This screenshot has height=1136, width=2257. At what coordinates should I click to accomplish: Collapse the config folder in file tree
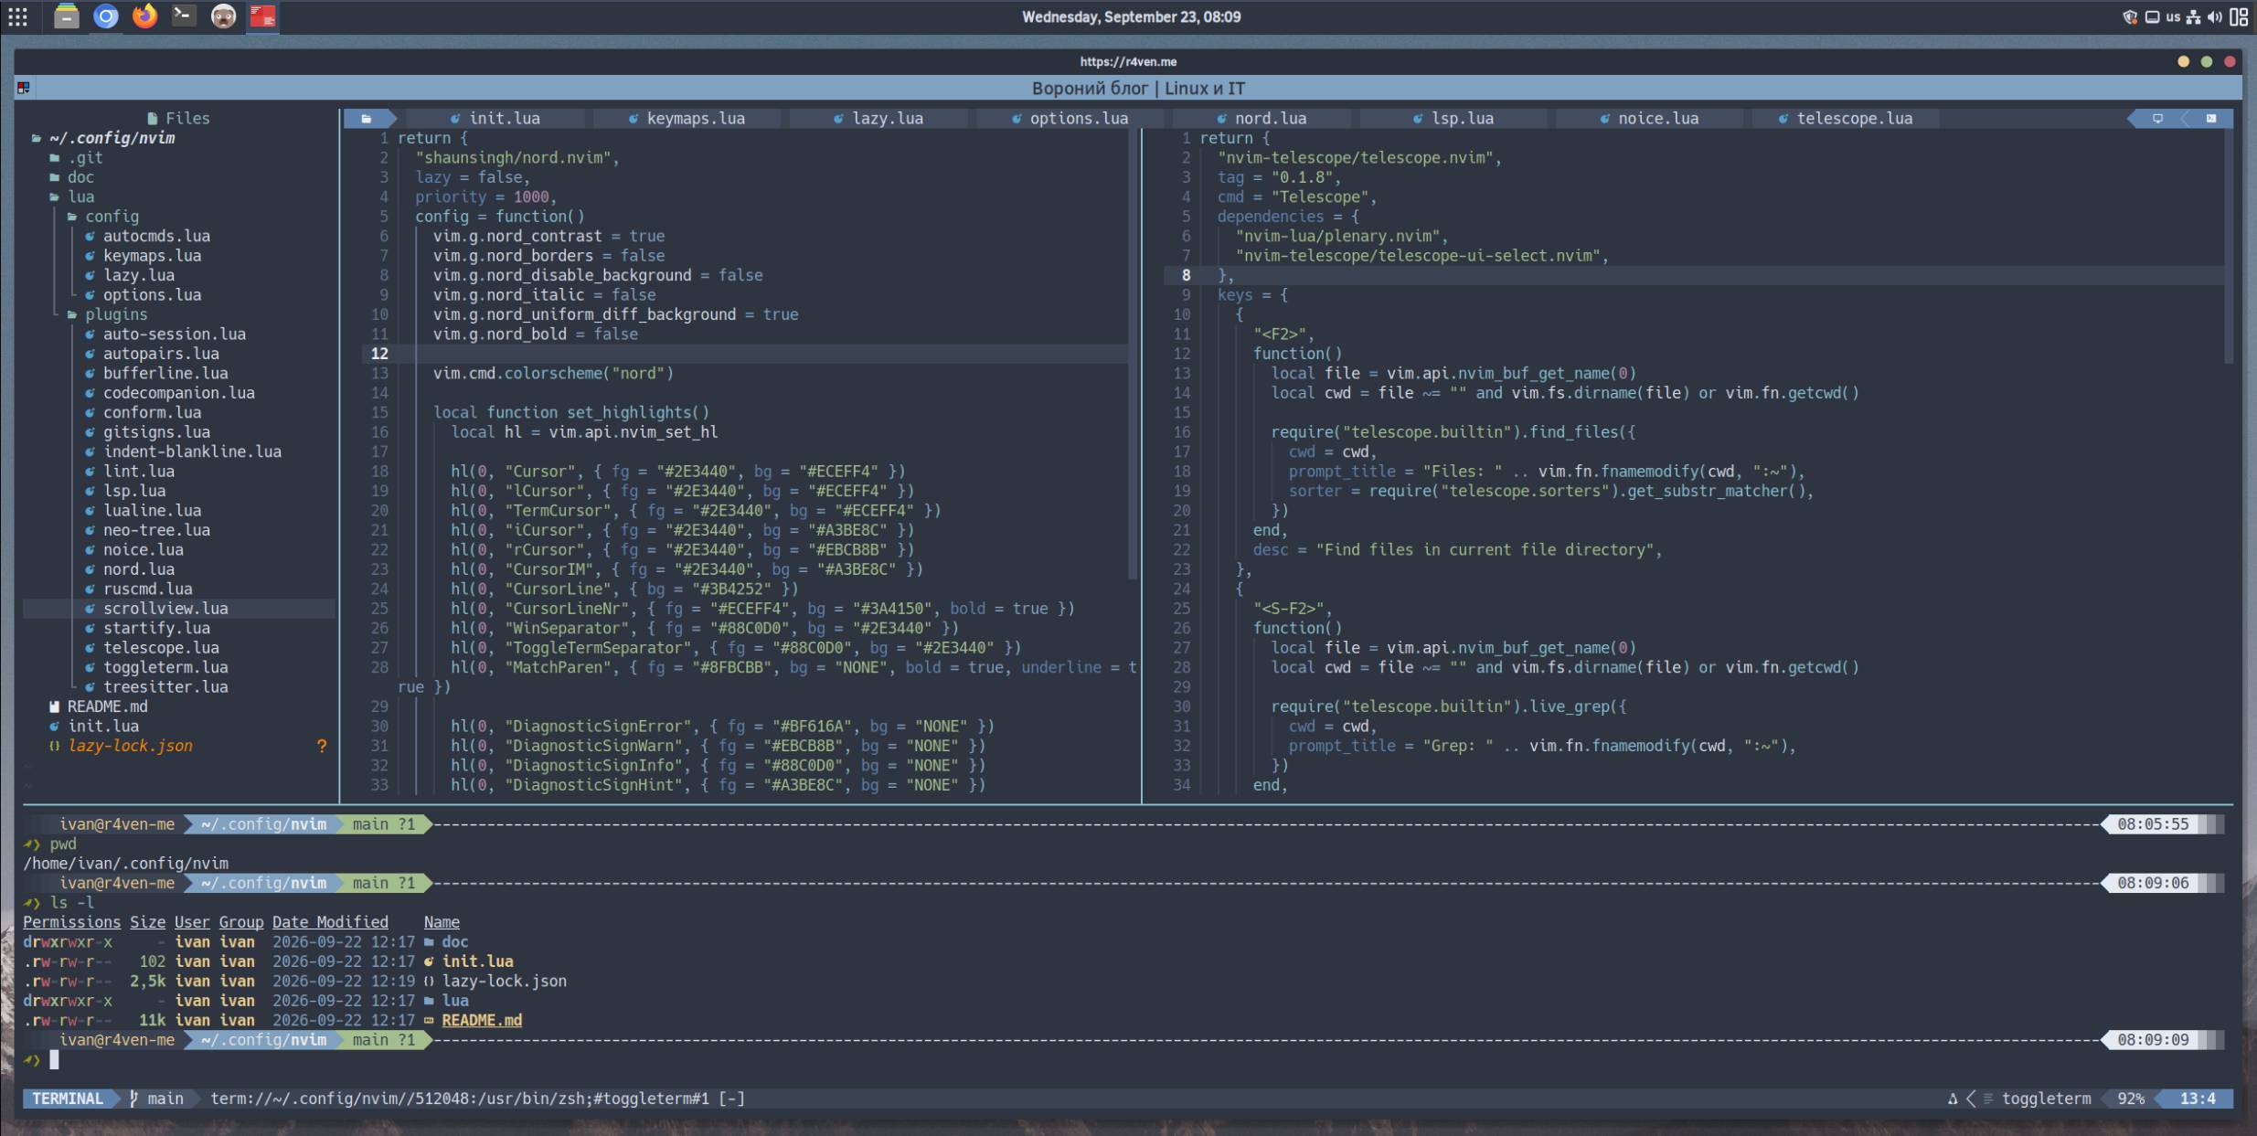(103, 217)
